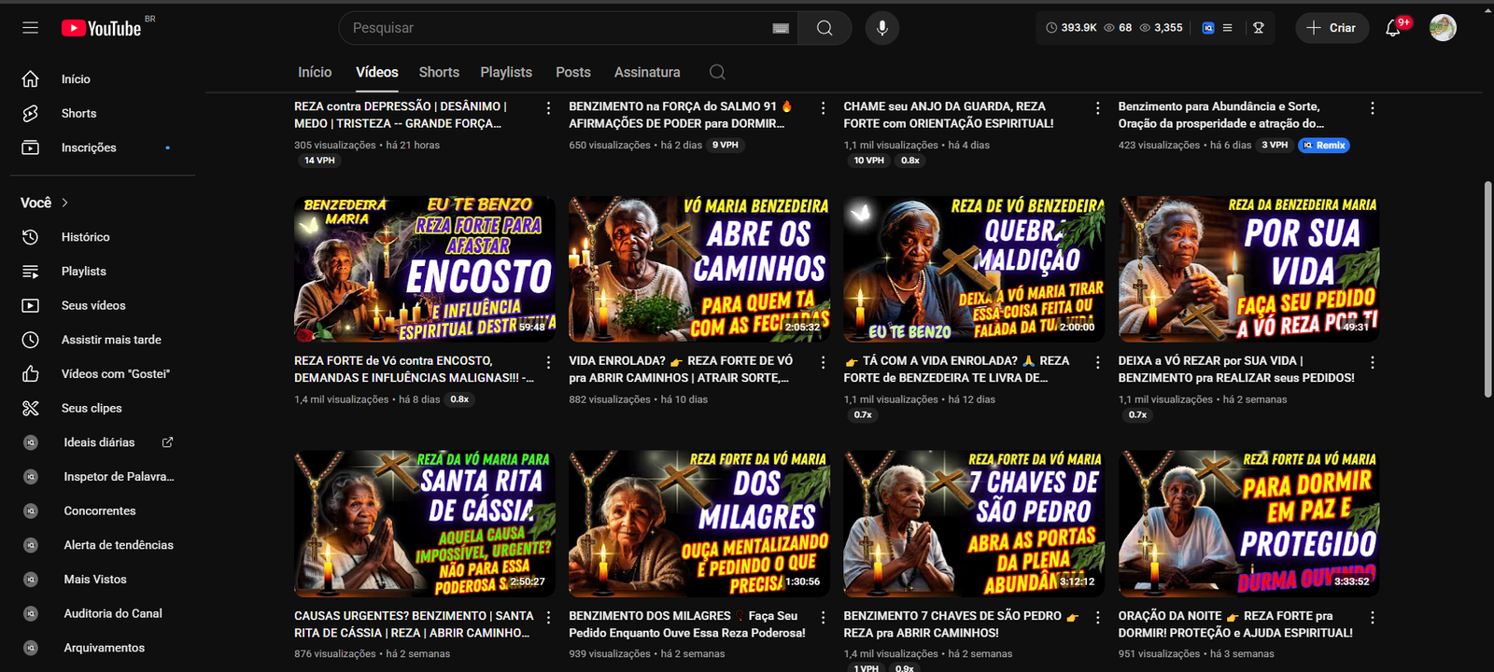1494x672 pixels.
Task: Open the Assinatura channel tab
Action: [x=647, y=72]
